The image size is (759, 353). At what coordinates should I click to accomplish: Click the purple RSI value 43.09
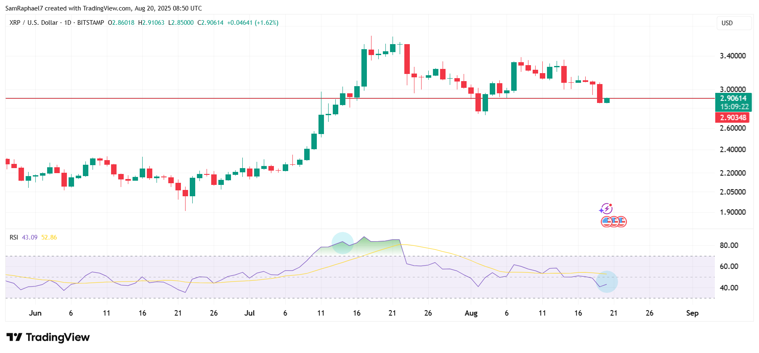click(29, 237)
